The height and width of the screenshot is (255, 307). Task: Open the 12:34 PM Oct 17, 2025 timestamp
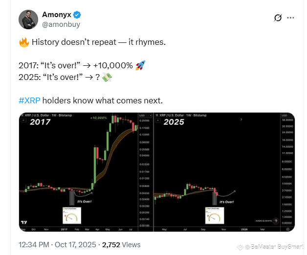point(57,245)
